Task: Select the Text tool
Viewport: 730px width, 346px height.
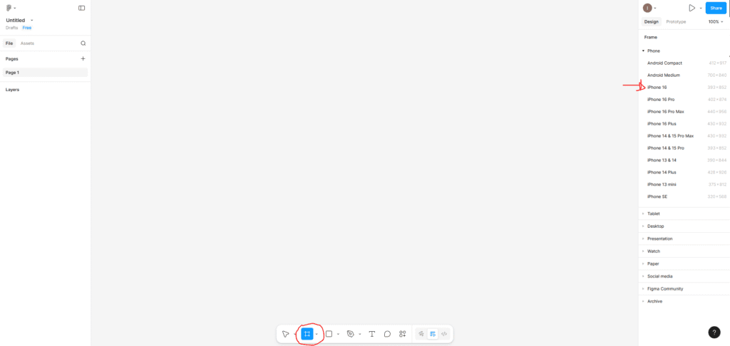Action: pyautogui.click(x=371, y=334)
